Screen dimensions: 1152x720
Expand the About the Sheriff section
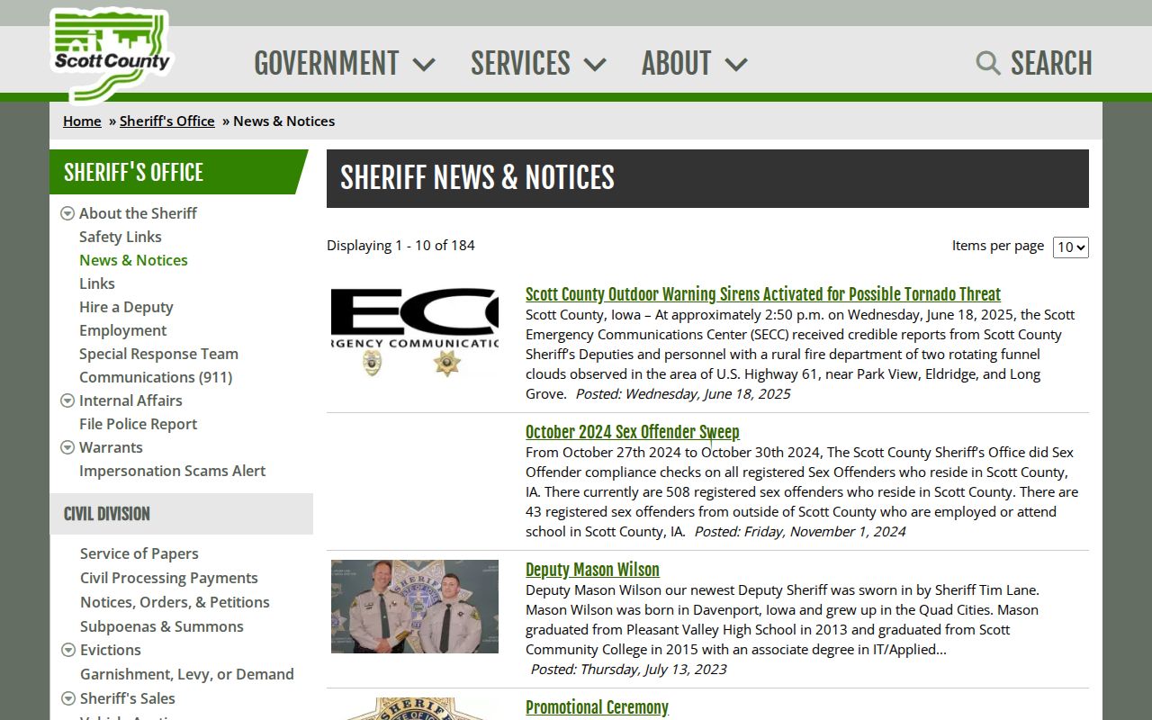click(x=67, y=213)
